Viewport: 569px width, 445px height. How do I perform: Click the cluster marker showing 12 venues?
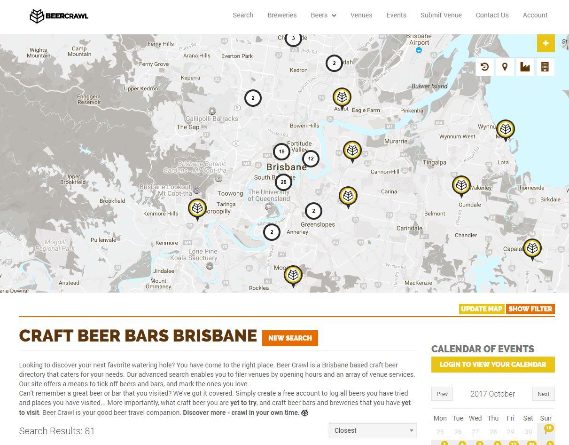pyautogui.click(x=311, y=159)
